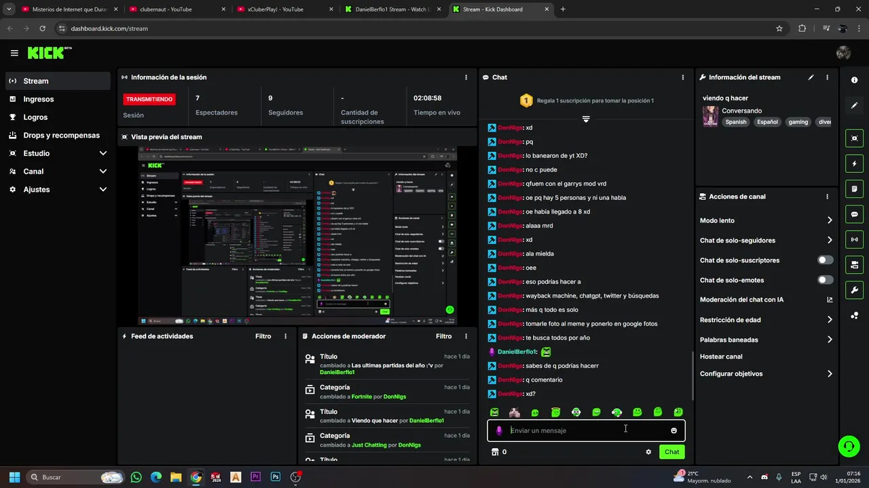The width and height of the screenshot is (869, 488).
Task: Open Configurar objetivos settings
Action: 766,373
